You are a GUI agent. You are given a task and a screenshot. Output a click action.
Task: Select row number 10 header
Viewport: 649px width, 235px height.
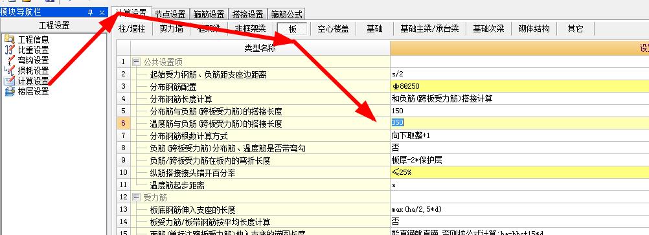(x=123, y=172)
